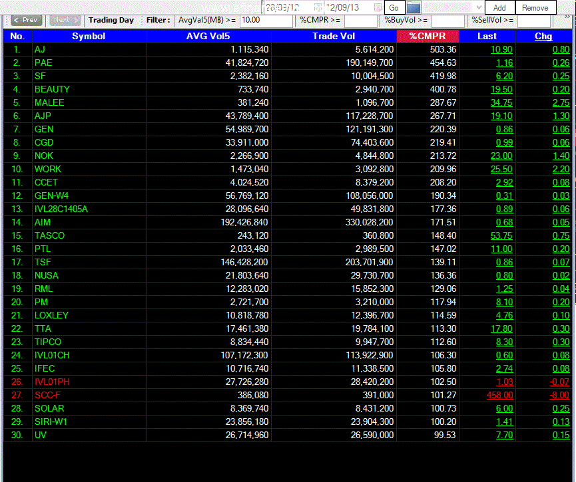This screenshot has width=576, height=482.
Task: Focus the %SellVol filter input box
Action: [x=534, y=21]
